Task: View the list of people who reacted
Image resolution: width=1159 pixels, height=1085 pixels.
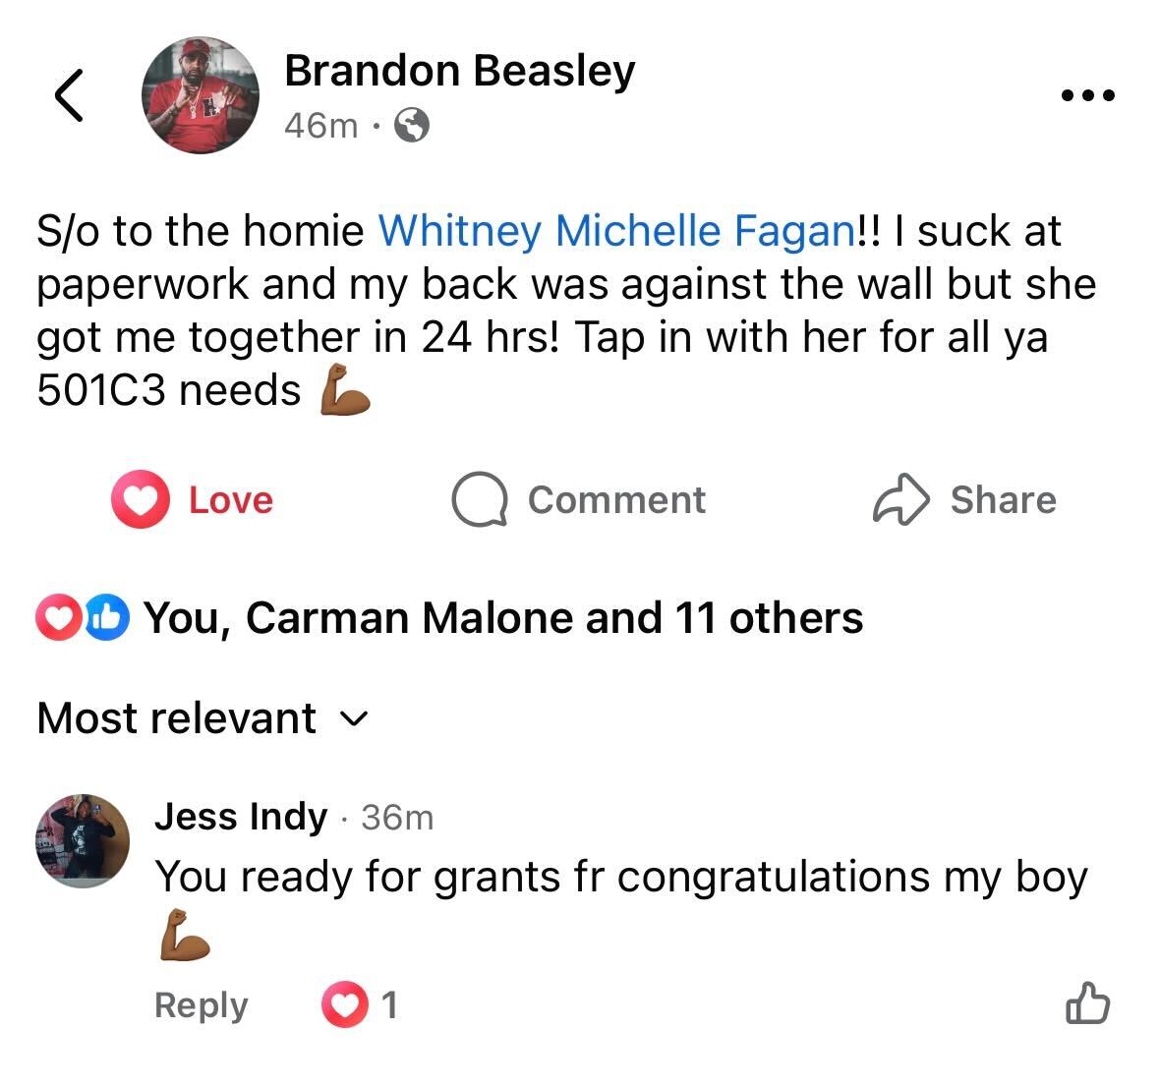Action: click(503, 618)
